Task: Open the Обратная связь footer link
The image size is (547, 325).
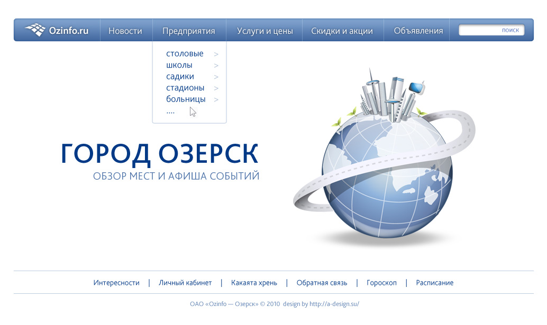Action: [x=322, y=283]
